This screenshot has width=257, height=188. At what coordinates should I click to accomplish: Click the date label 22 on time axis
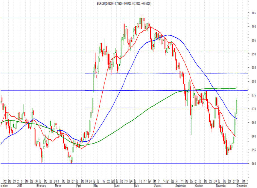coord(108,181)
